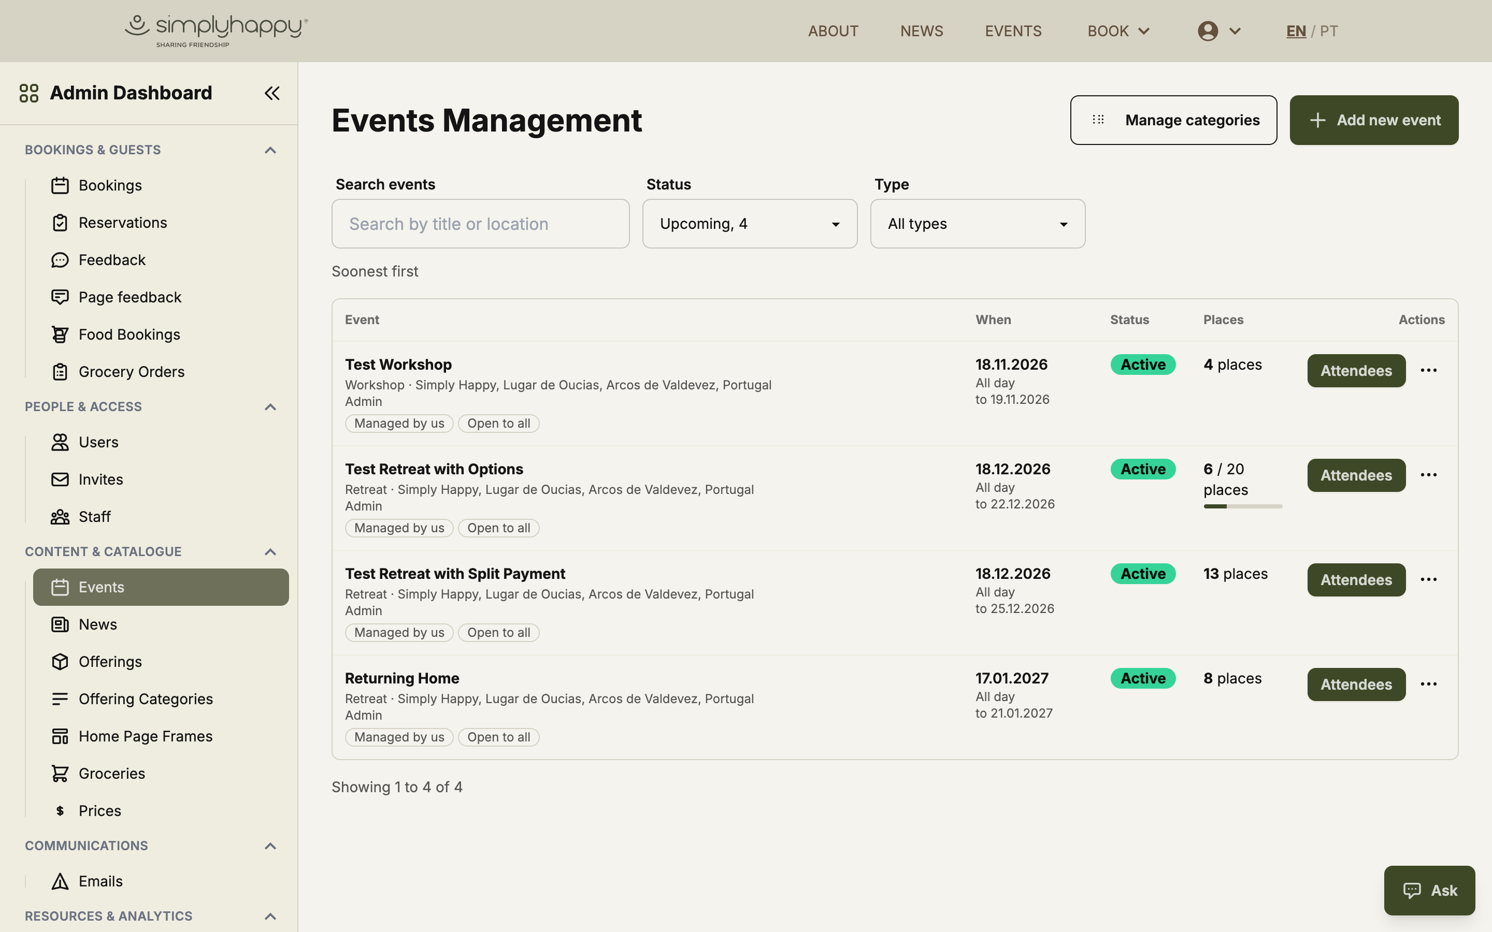Viewport: 1492px width, 932px height.
Task: Click the Emails icon in Communications
Action: tap(60, 881)
